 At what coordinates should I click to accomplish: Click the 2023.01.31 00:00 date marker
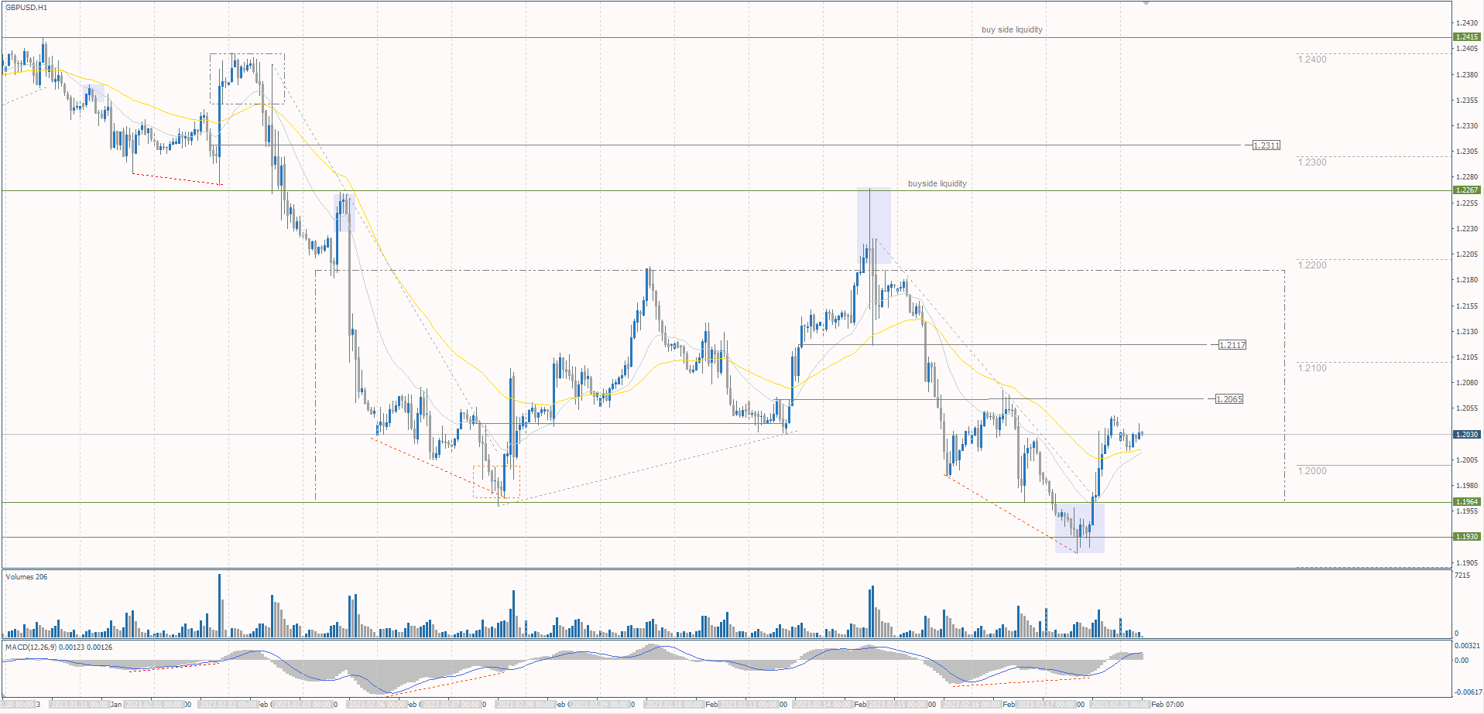coord(80,705)
